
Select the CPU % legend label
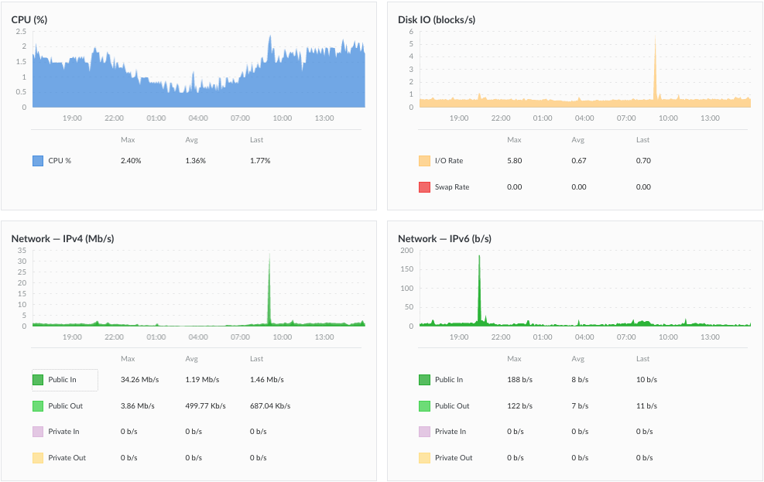[x=60, y=161]
